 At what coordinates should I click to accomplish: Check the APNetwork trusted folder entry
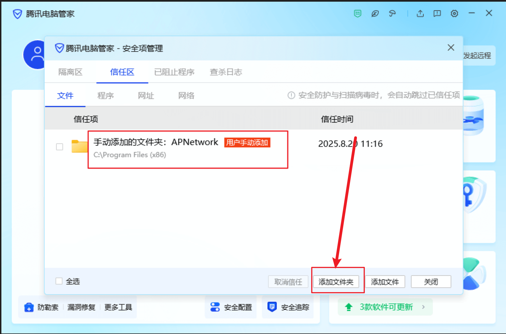click(x=59, y=147)
